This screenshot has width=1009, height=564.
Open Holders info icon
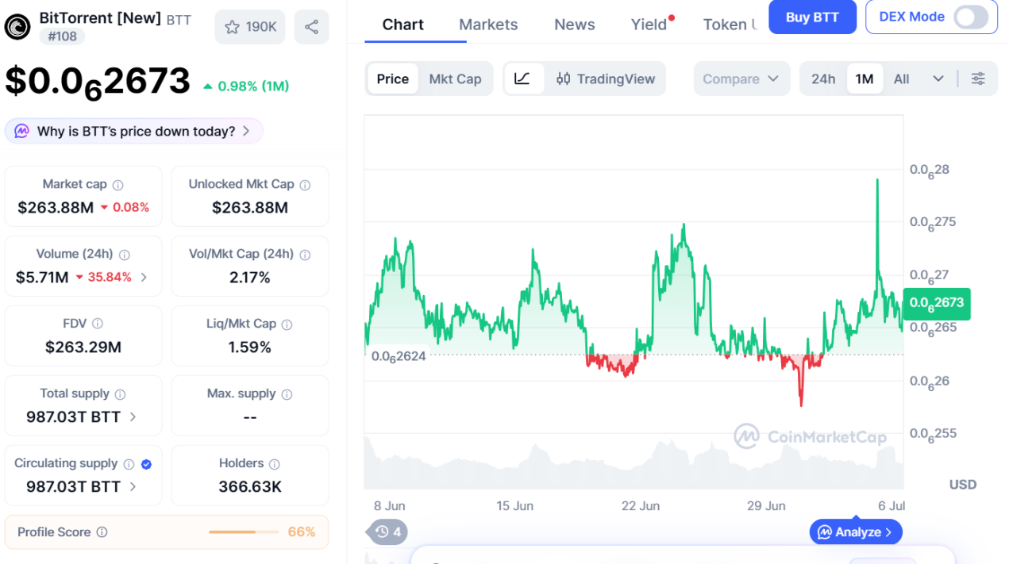click(x=275, y=464)
